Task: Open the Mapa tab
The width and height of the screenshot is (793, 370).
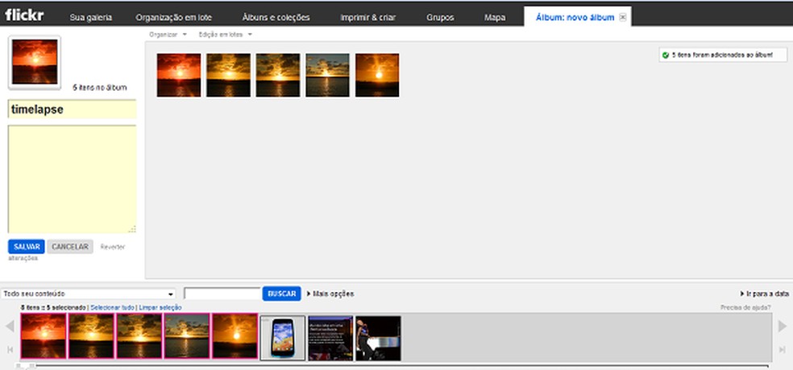Action: click(495, 18)
